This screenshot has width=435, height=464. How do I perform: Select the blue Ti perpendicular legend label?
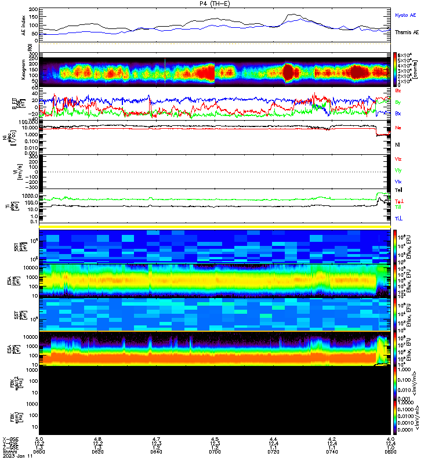pos(398,219)
